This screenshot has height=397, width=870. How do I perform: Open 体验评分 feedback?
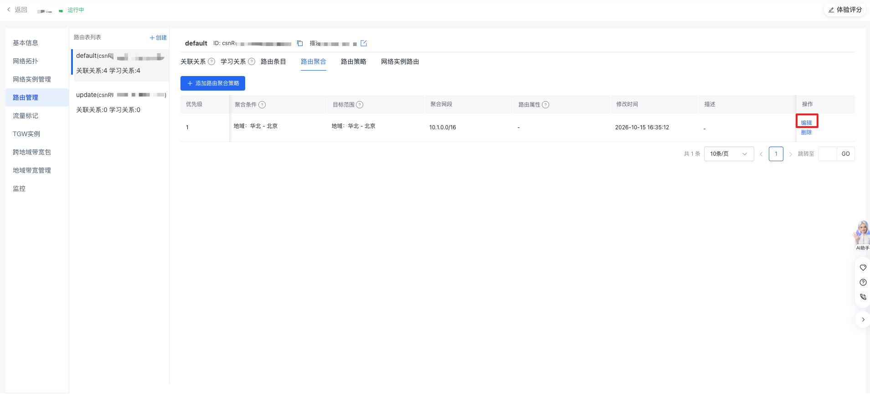(845, 10)
